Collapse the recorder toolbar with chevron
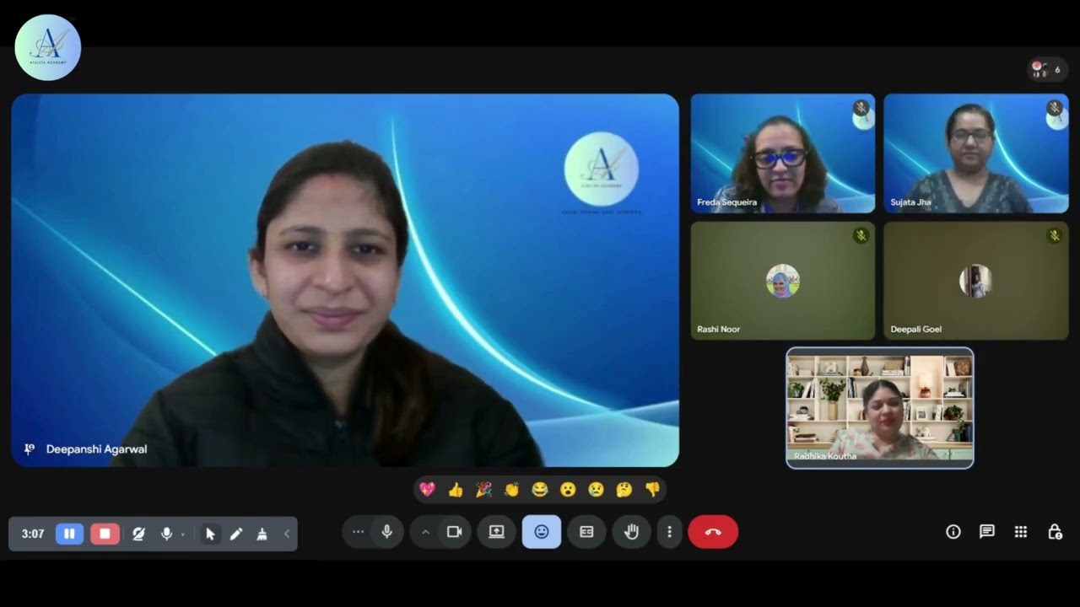 coord(286,534)
